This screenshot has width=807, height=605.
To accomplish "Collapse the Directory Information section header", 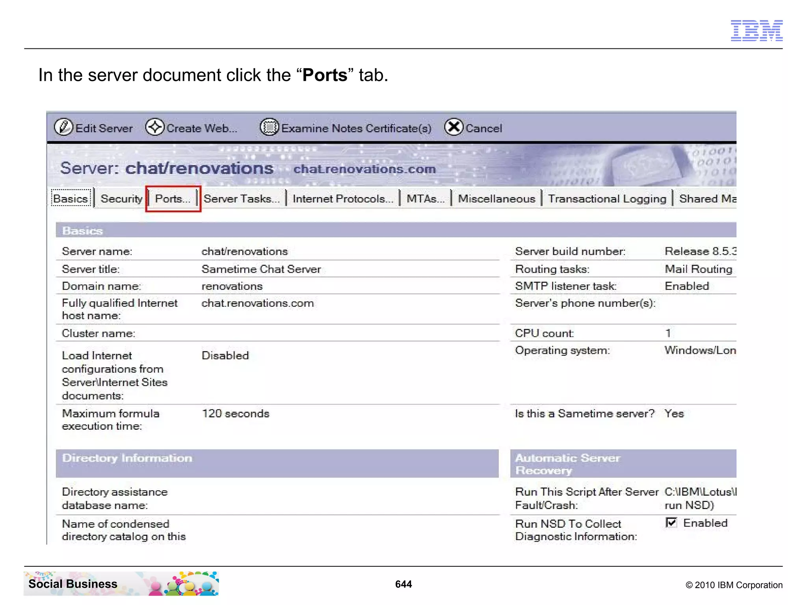I will pos(277,464).
